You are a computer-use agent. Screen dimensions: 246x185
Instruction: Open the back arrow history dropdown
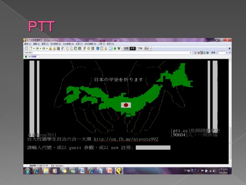(40, 48)
